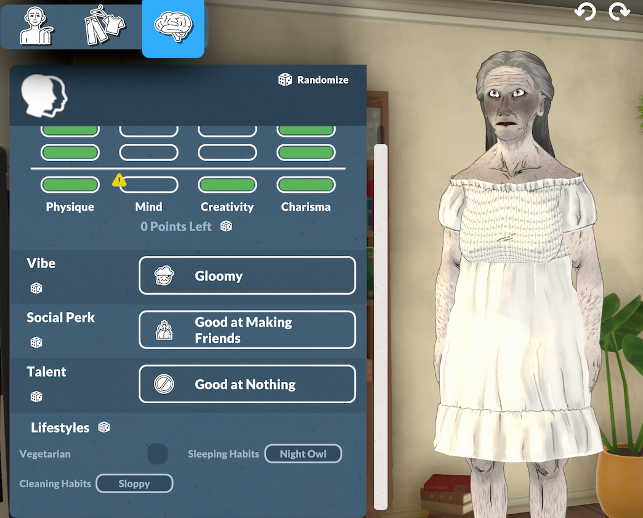
Task: Click the dice icon beside Randomize
Action: click(285, 80)
